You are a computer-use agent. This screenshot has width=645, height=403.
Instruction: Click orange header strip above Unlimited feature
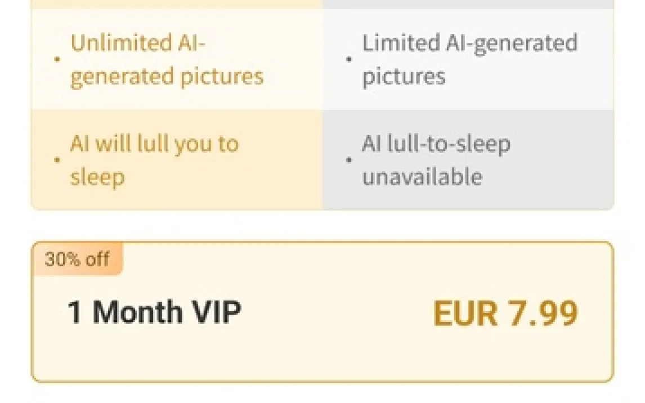pyautogui.click(x=177, y=4)
